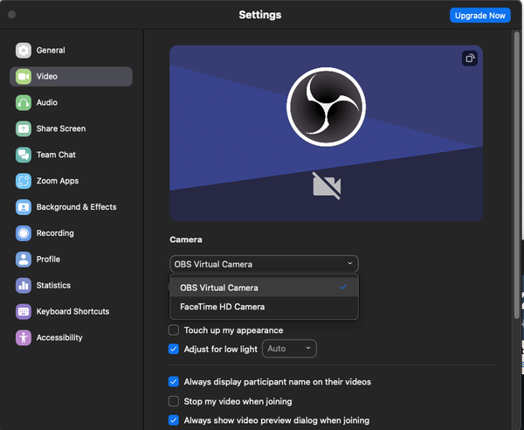Select Background & Effects icon

coord(23,207)
